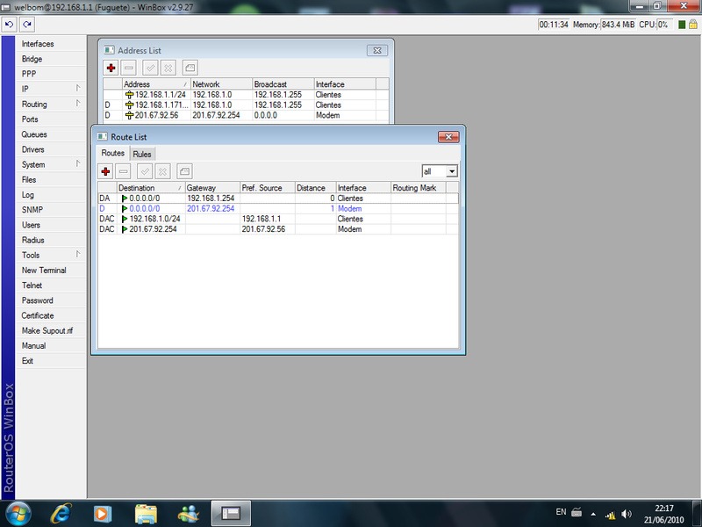
Task: Select the route with gateway 192.168.1.254
Action: coord(278,199)
